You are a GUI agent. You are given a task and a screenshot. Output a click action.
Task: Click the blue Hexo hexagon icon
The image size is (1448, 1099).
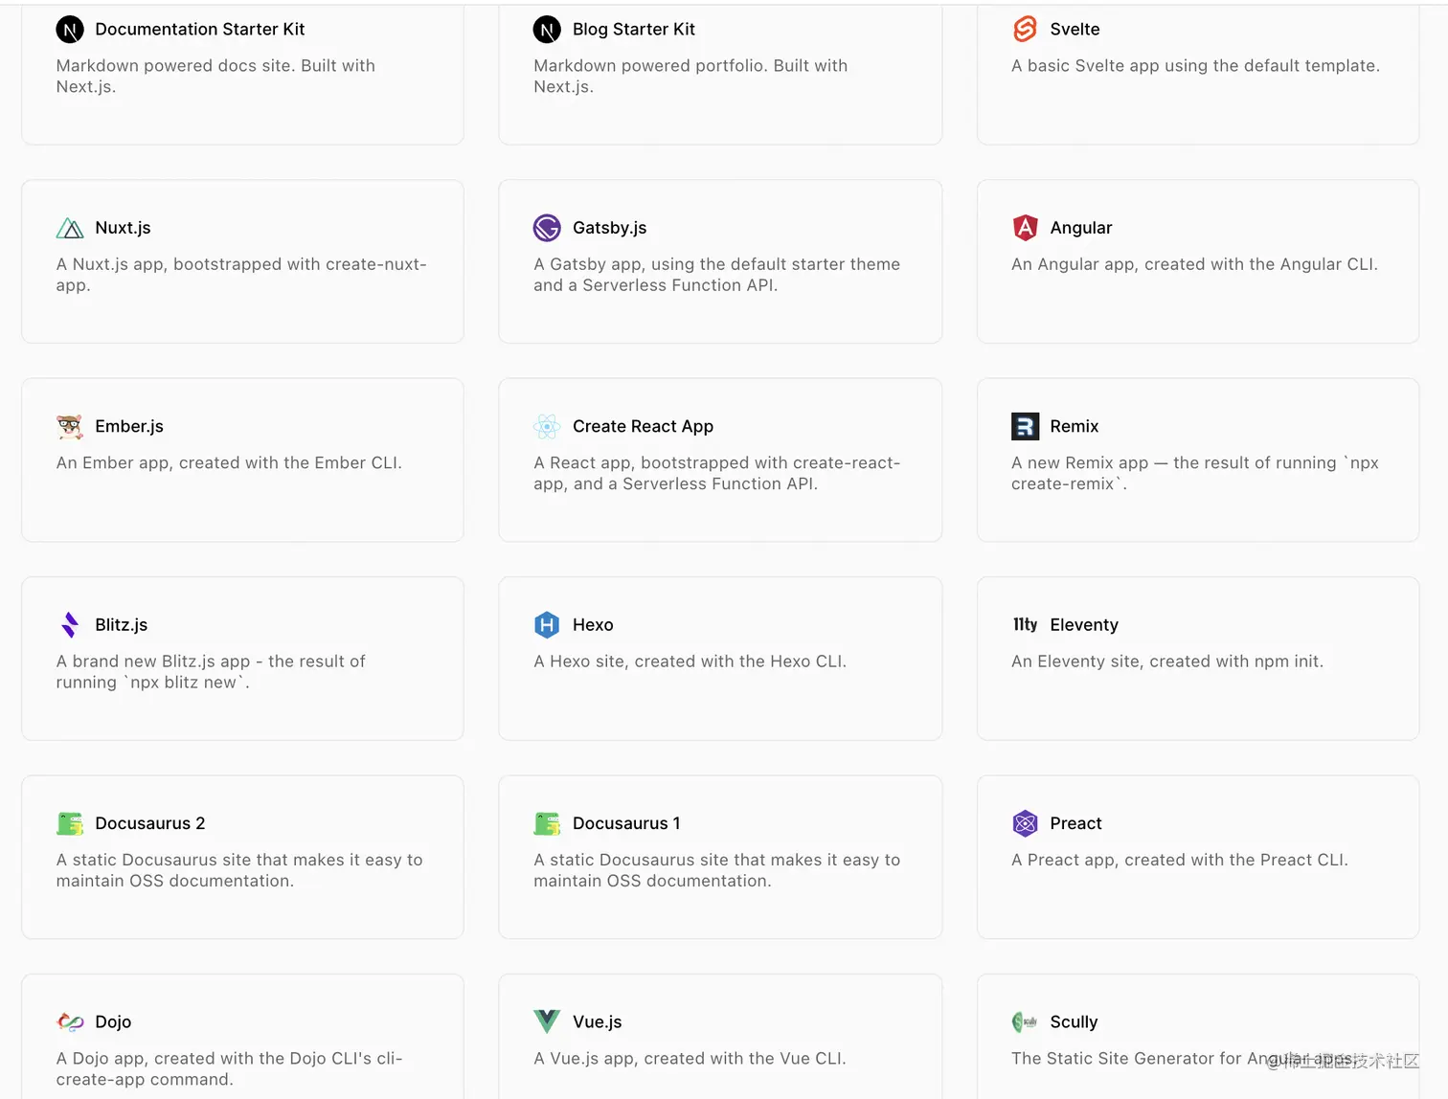[x=547, y=625]
